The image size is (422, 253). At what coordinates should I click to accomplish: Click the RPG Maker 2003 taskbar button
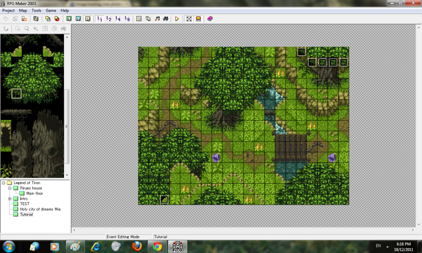(178, 246)
